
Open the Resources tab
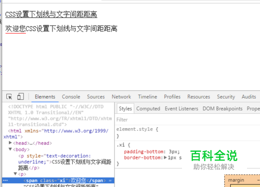[x=199, y=97]
